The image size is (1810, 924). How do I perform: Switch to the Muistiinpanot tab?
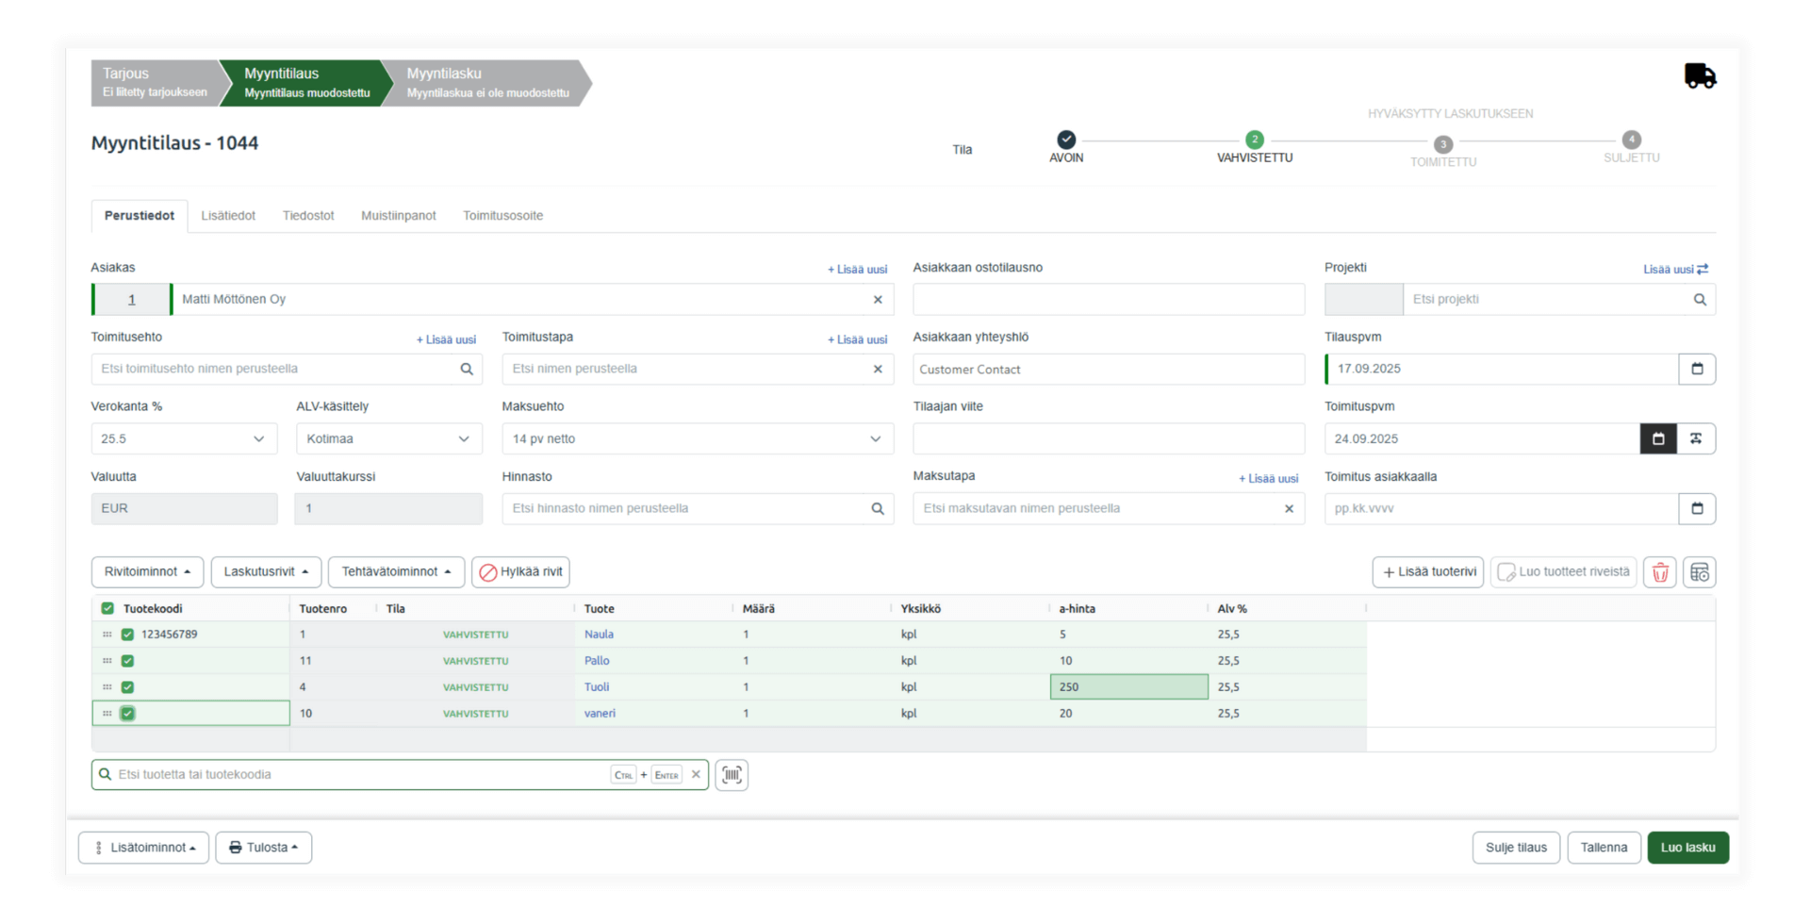(398, 216)
